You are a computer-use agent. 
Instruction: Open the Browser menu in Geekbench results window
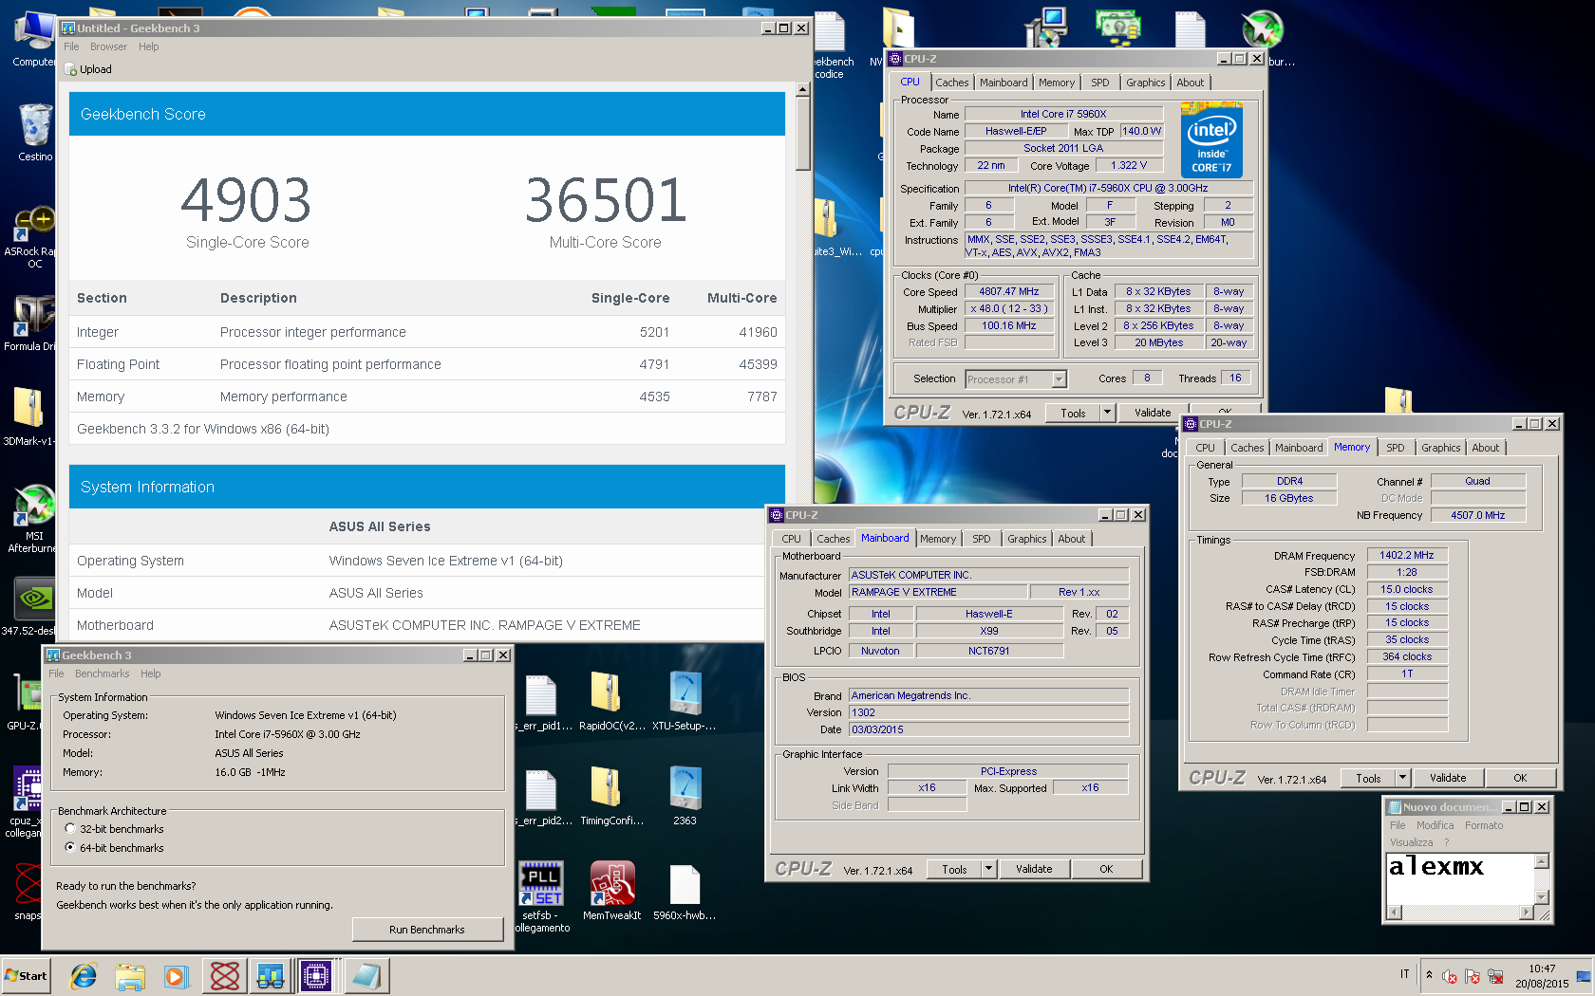pos(108,46)
